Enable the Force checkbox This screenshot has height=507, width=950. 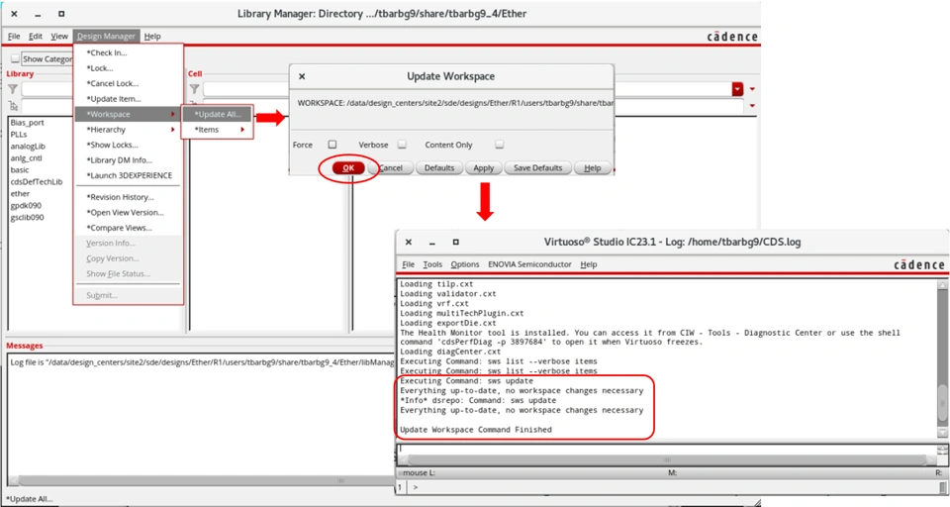click(x=332, y=145)
